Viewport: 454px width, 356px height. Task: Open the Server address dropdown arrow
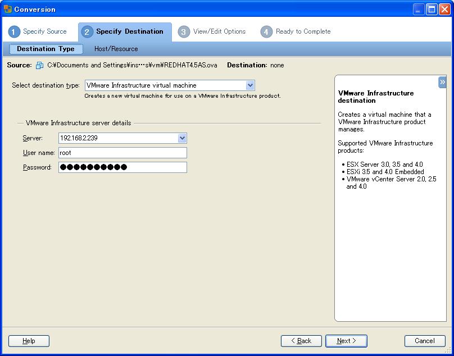pyautogui.click(x=182, y=138)
